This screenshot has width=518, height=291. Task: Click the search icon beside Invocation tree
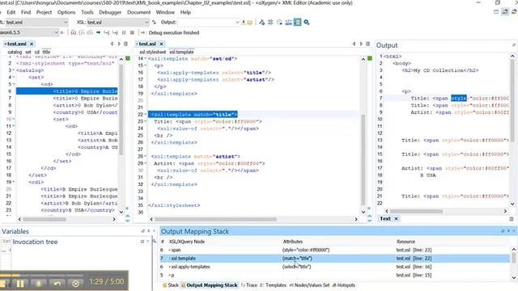pos(154,242)
